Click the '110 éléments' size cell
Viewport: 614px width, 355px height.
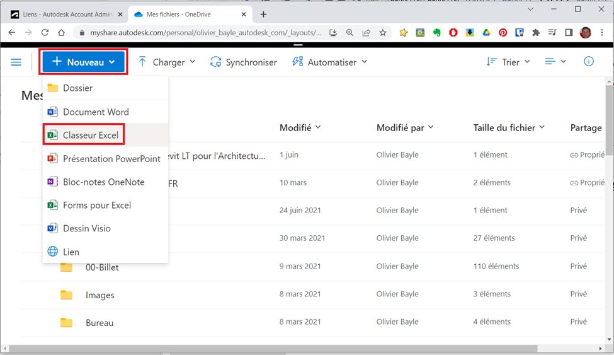coord(496,266)
